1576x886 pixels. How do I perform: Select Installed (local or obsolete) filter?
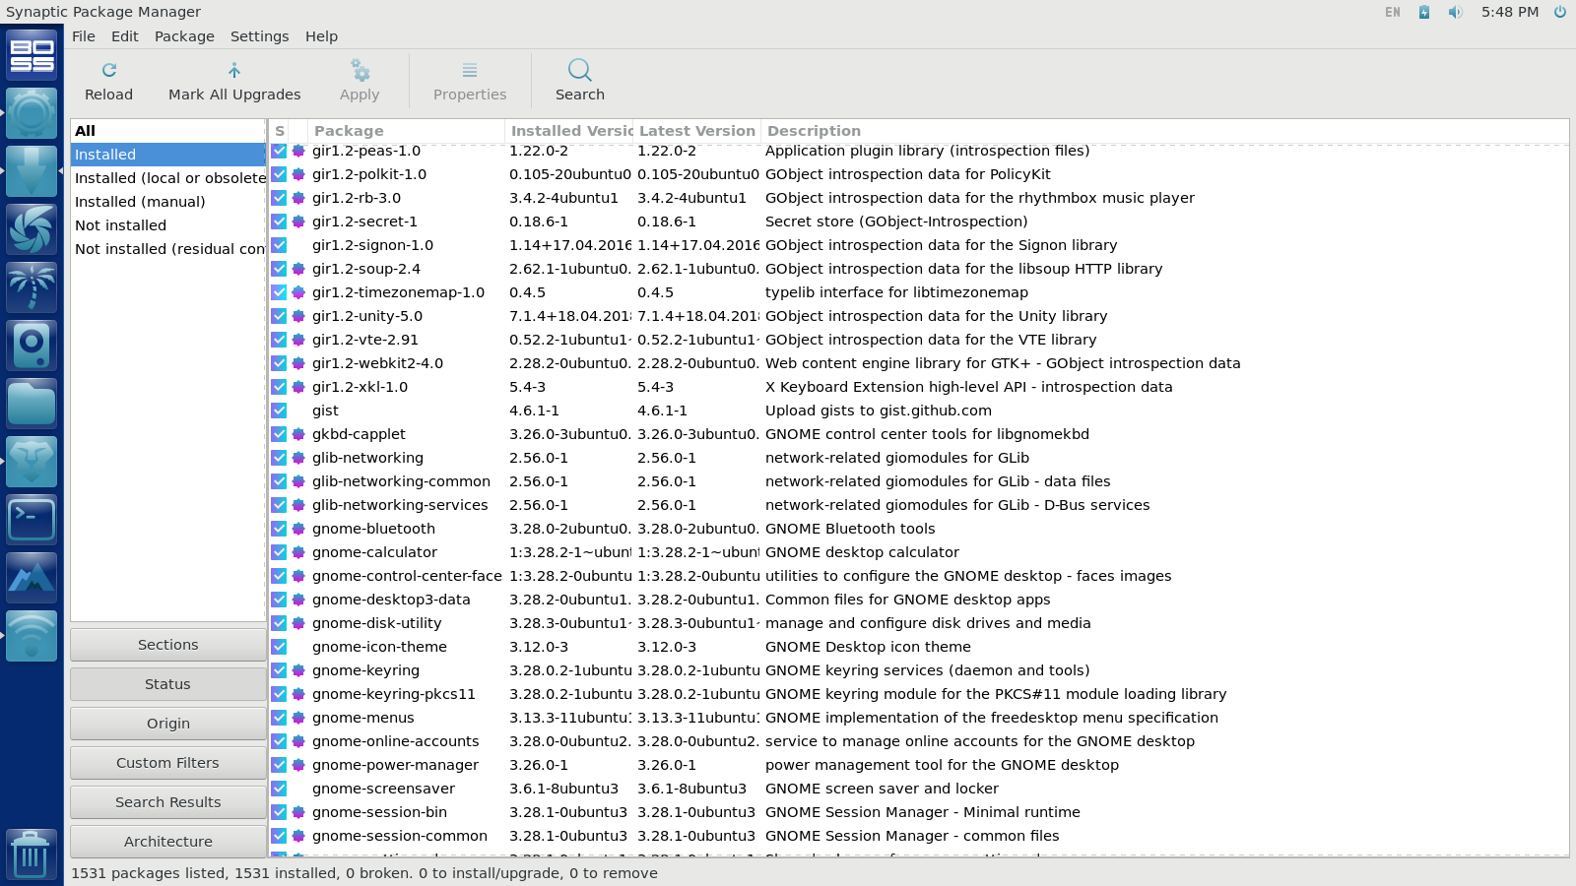(168, 178)
